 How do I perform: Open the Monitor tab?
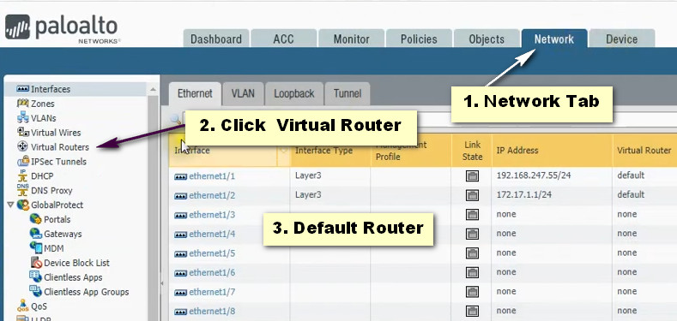tap(352, 39)
